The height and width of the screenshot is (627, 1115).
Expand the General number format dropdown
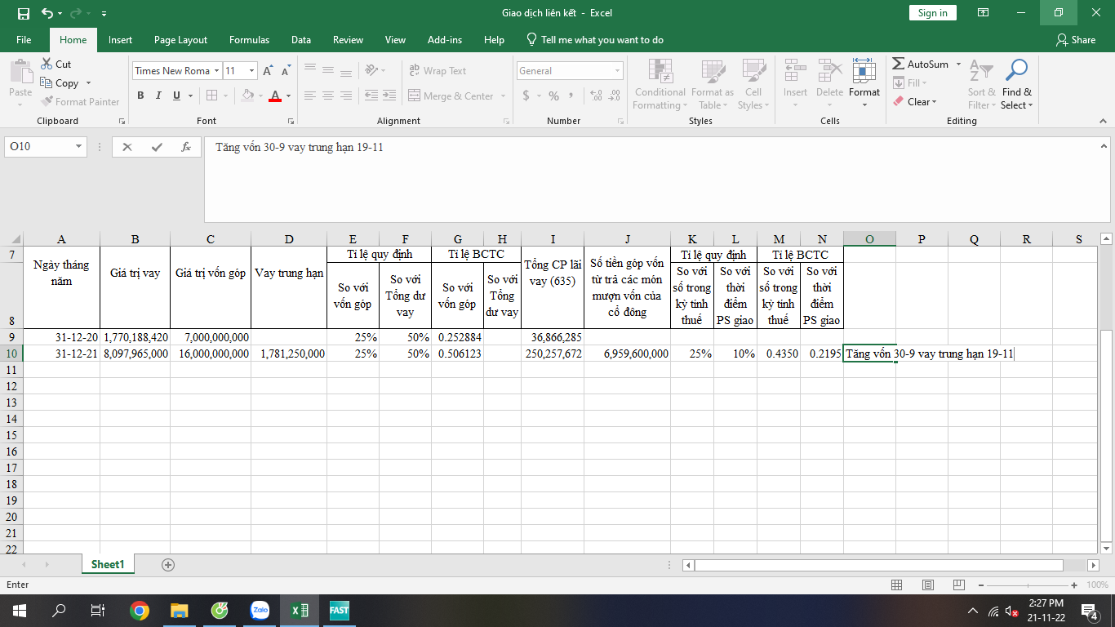point(617,71)
